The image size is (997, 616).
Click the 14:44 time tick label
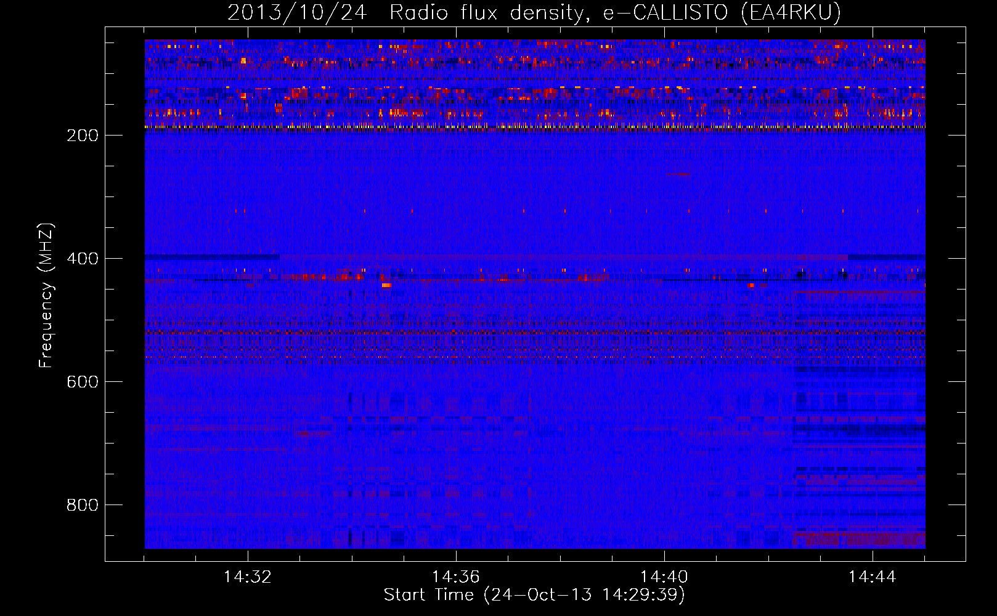tap(873, 577)
